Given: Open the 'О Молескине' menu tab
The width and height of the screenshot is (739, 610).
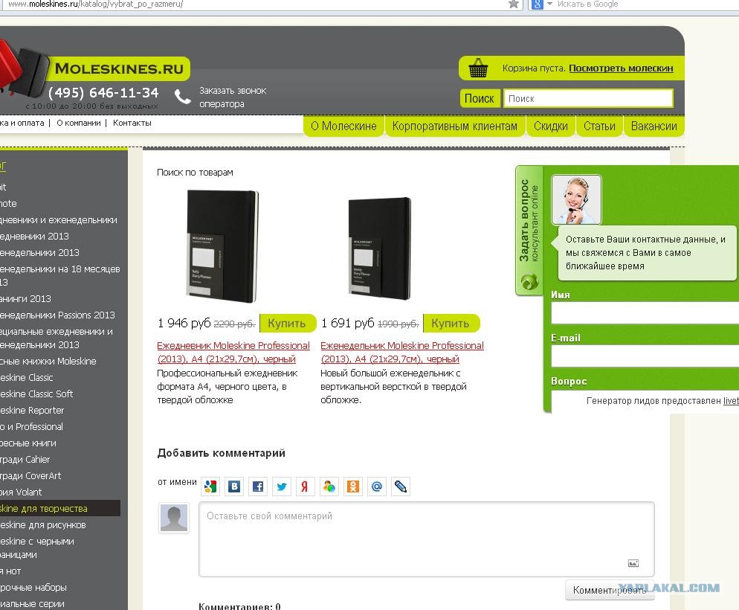Looking at the screenshot, I should (x=343, y=126).
